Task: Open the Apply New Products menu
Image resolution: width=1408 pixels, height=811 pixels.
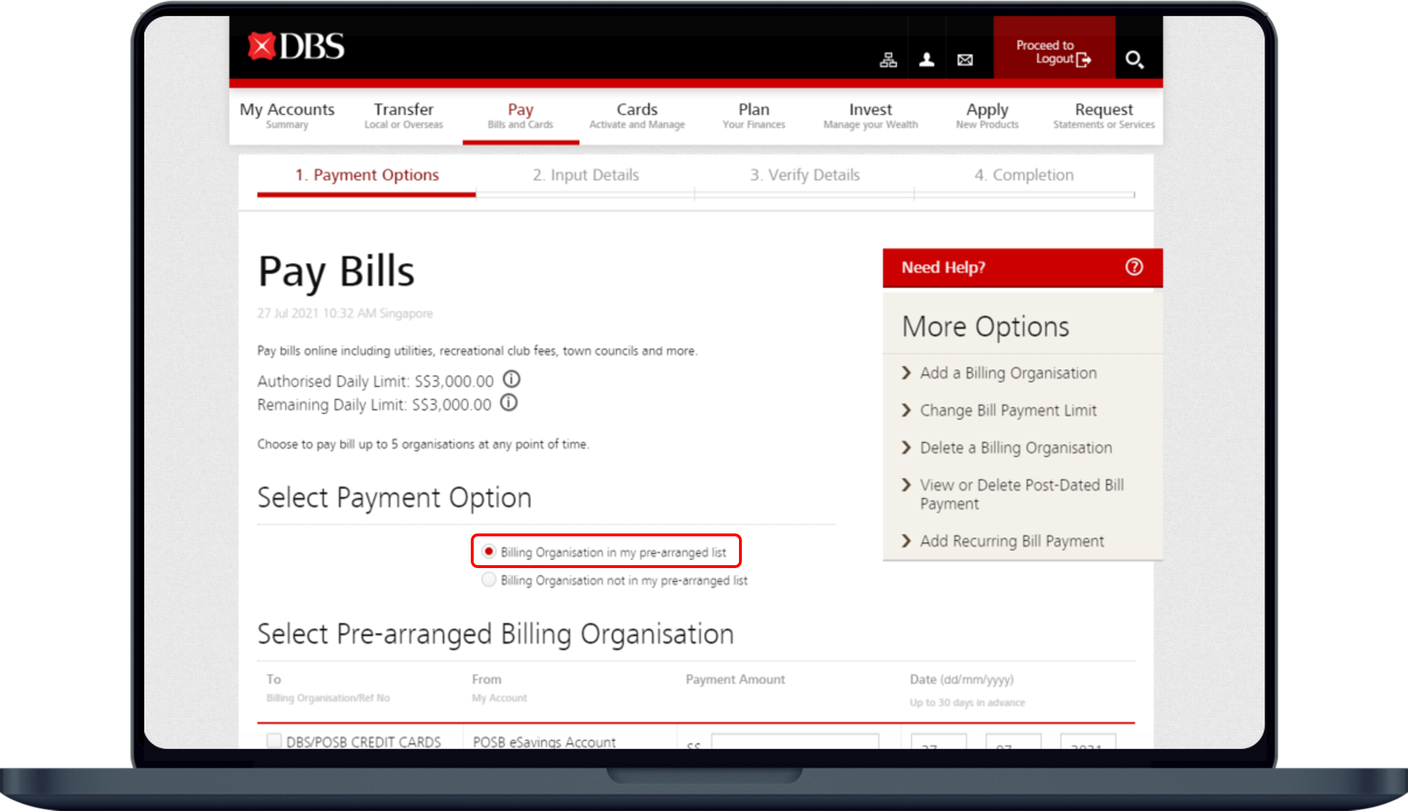Action: [988, 115]
